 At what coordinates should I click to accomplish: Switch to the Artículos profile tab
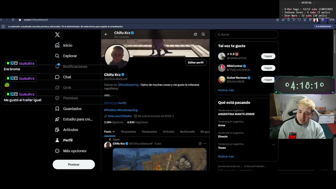point(169,132)
